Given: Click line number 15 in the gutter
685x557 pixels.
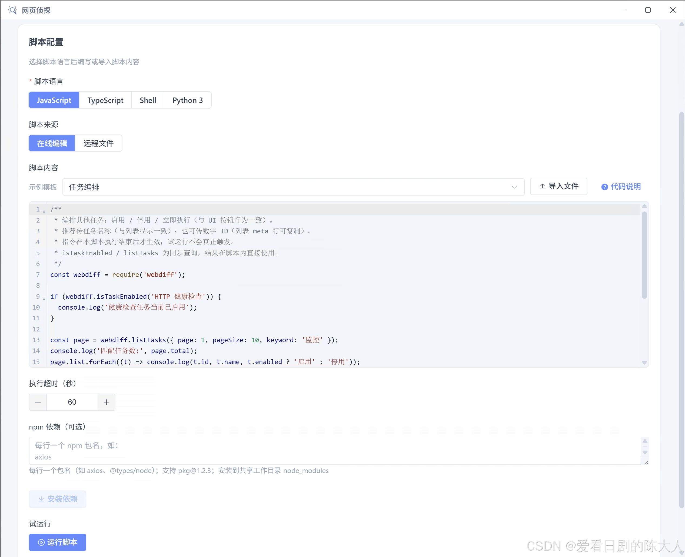Looking at the screenshot, I should [x=36, y=362].
